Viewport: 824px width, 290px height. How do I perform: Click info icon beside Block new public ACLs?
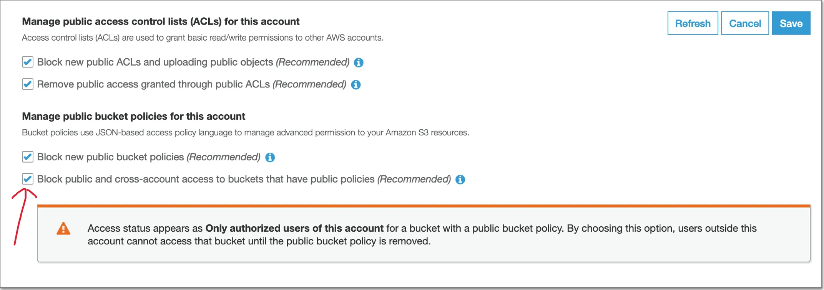click(359, 63)
